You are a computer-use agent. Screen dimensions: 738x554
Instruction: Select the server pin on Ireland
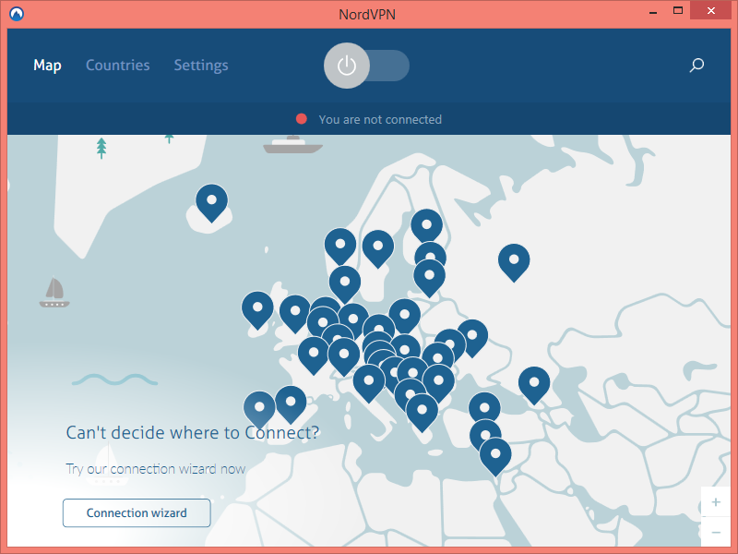pos(257,310)
